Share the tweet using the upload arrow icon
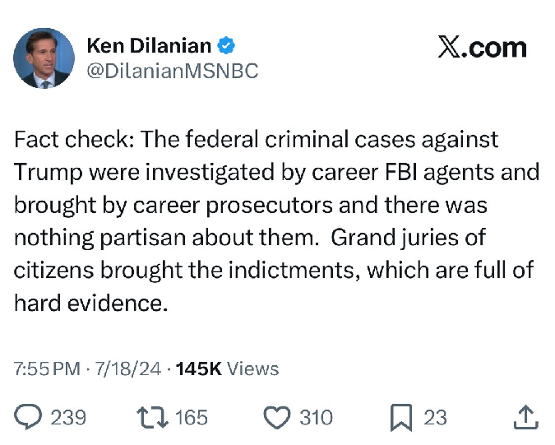Image resolution: width=555 pixels, height=445 pixels. 525,417
